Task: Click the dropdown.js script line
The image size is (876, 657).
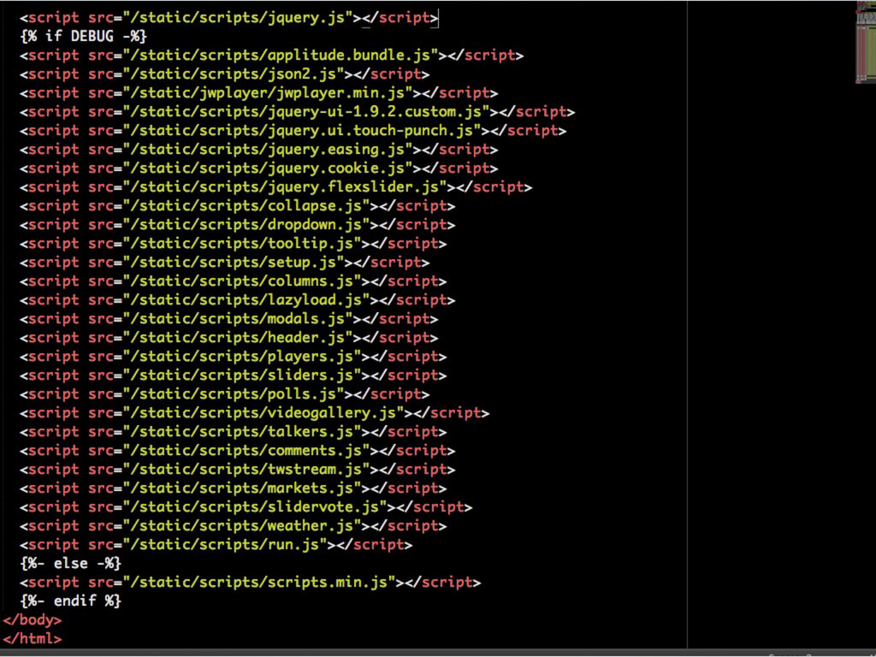Action: (x=238, y=225)
